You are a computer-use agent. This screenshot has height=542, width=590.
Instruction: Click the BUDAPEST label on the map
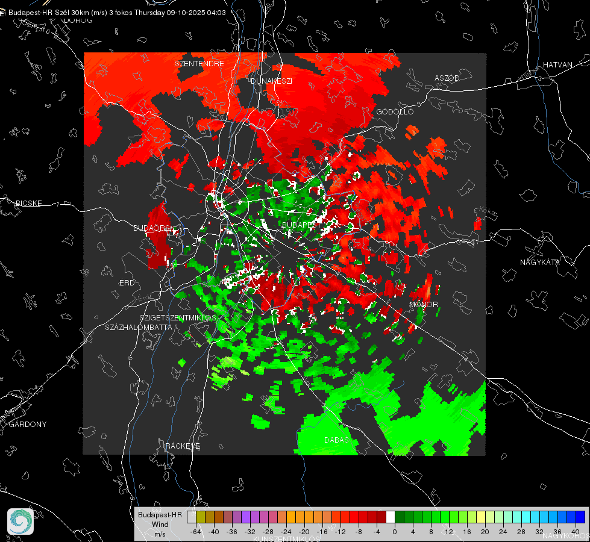pos(300,225)
